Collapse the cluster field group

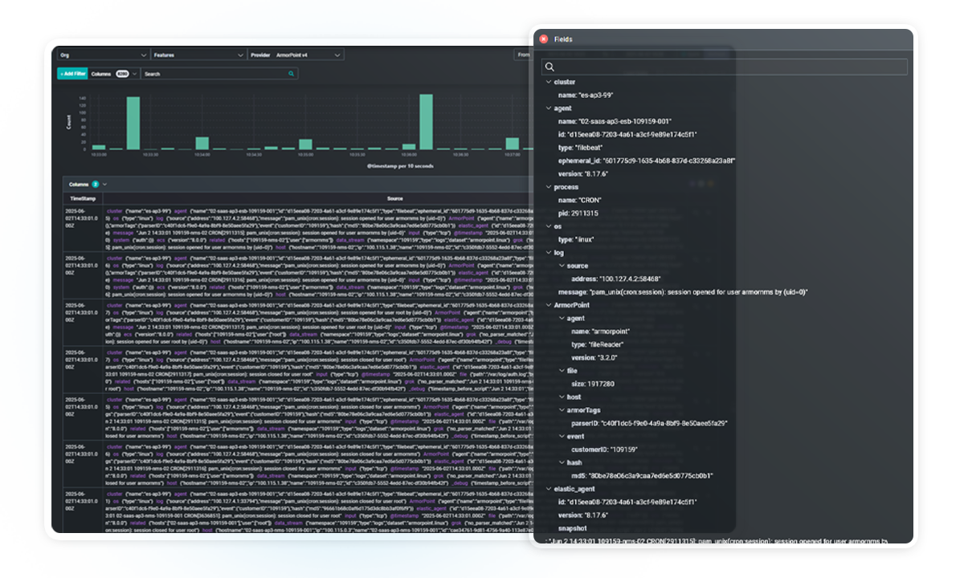(549, 81)
